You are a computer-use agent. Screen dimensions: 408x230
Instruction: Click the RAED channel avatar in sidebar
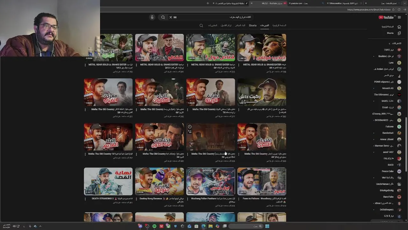(x=399, y=165)
